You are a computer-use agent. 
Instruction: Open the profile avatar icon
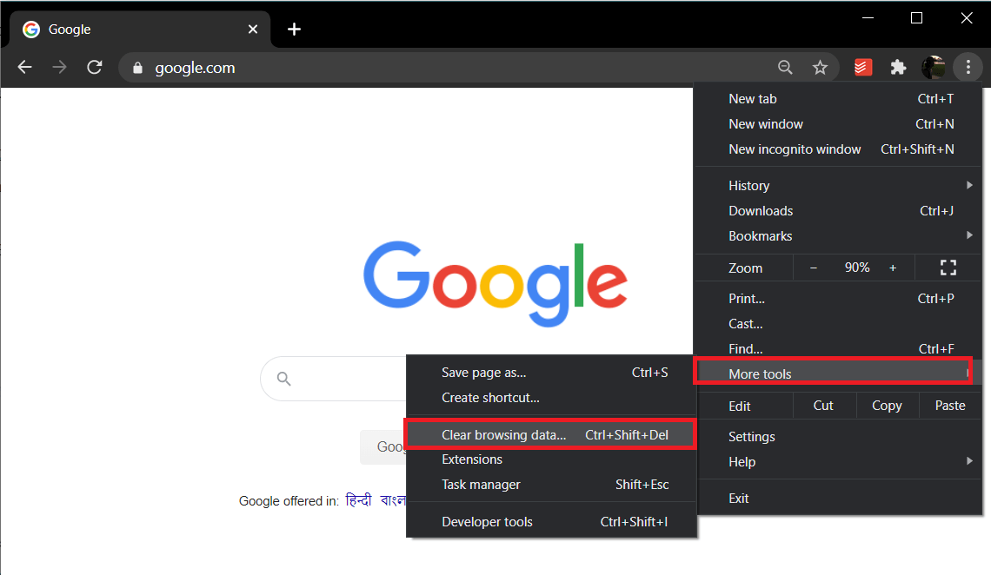pyautogui.click(x=934, y=67)
